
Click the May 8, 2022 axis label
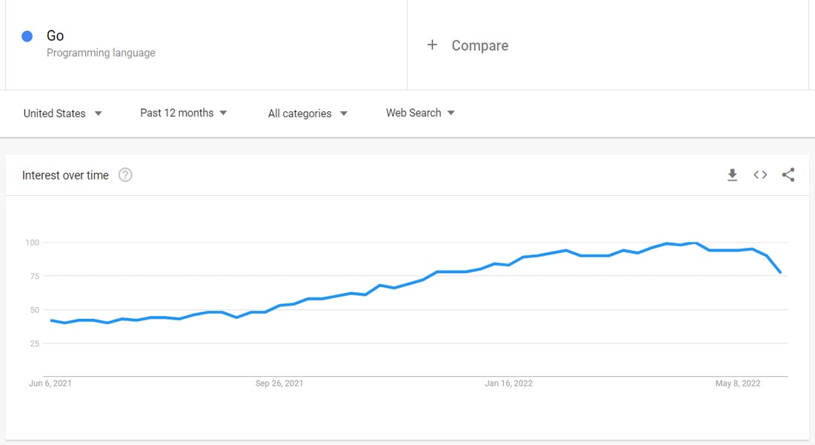[738, 383]
